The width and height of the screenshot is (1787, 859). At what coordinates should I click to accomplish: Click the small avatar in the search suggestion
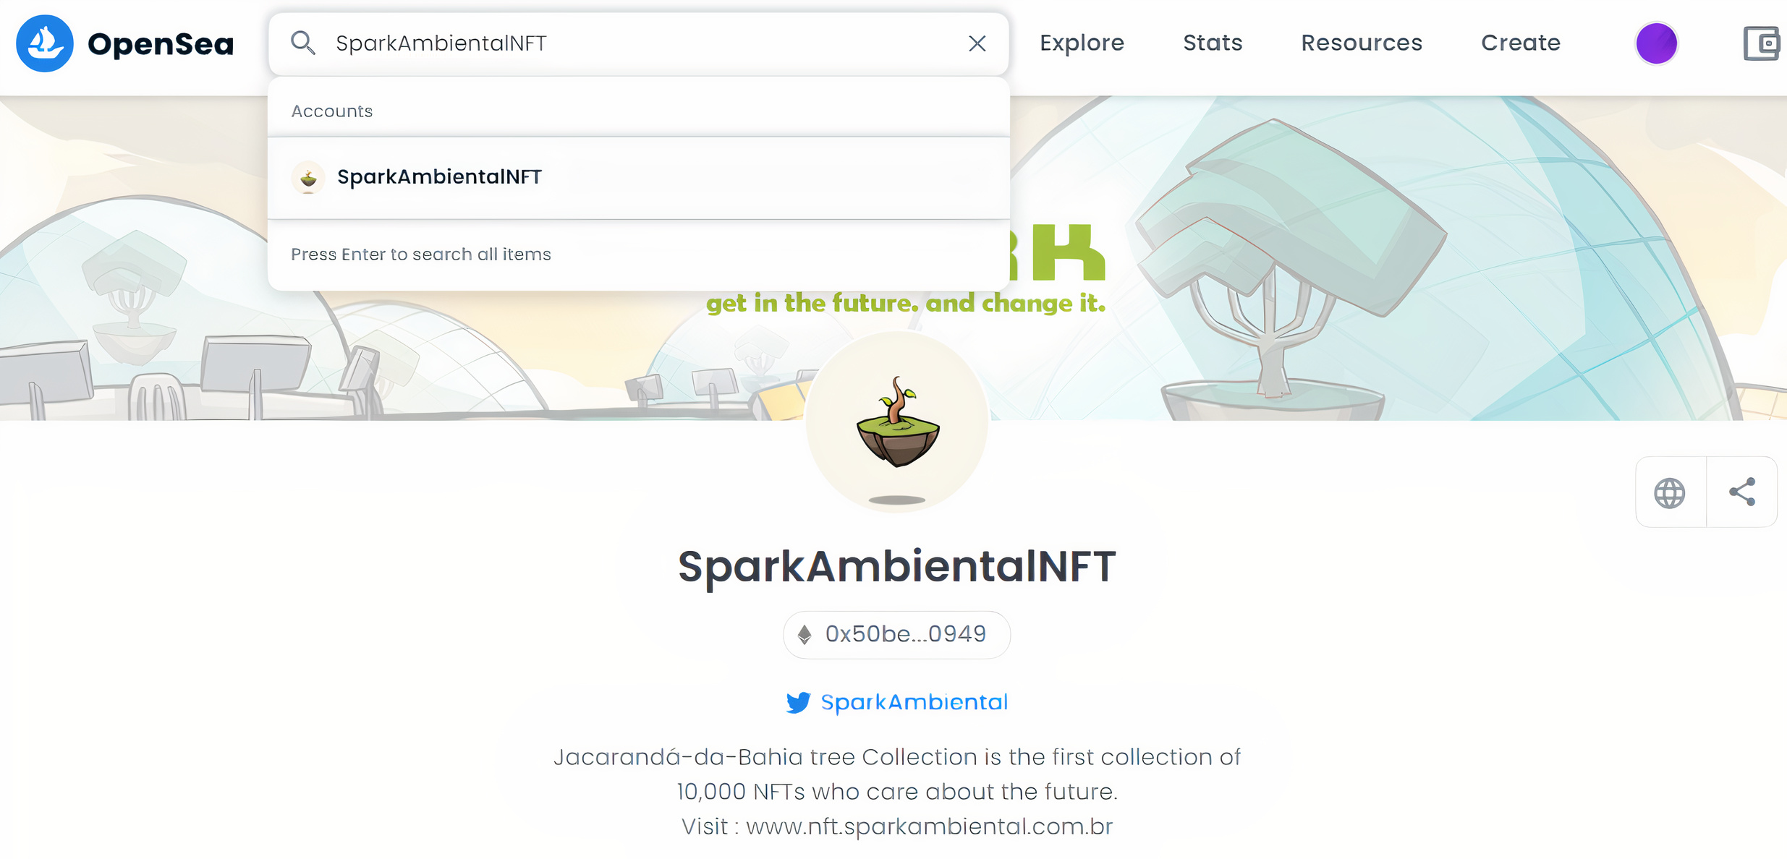click(308, 178)
